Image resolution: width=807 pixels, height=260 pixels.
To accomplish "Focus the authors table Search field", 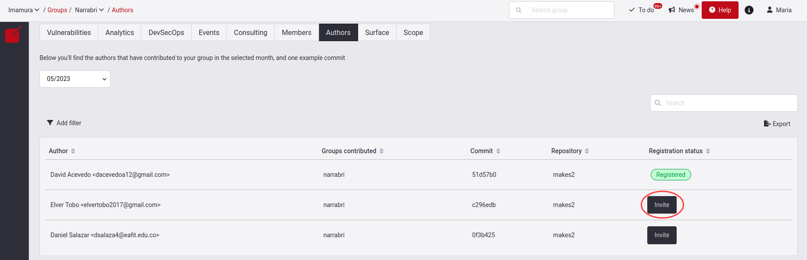I will [724, 103].
